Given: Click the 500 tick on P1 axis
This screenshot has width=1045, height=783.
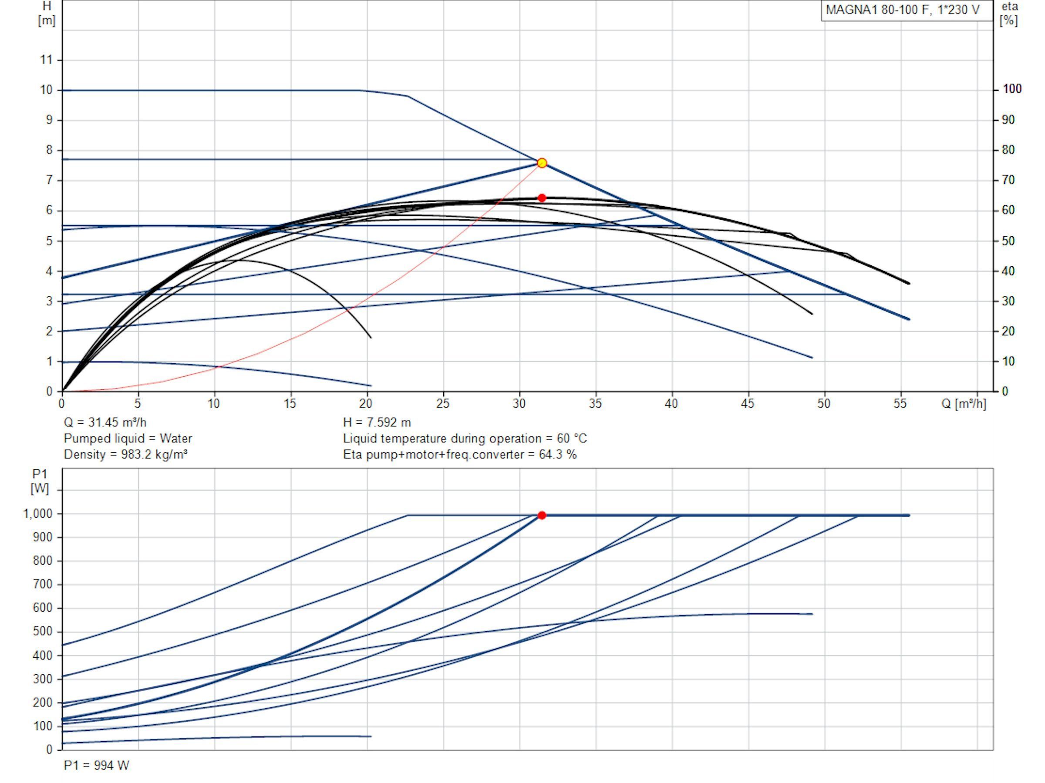Looking at the screenshot, I should tap(42, 632).
